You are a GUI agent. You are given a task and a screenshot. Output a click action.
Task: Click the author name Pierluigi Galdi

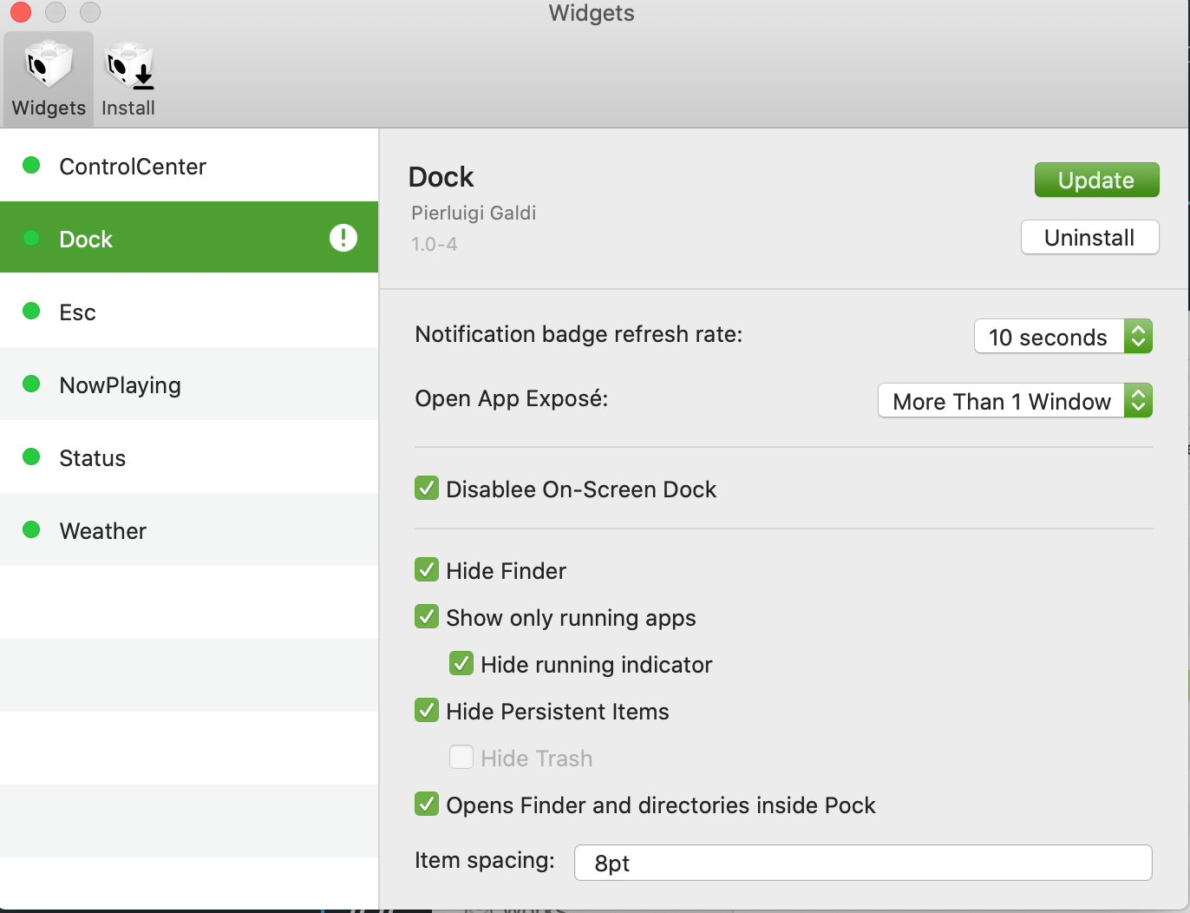point(474,213)
